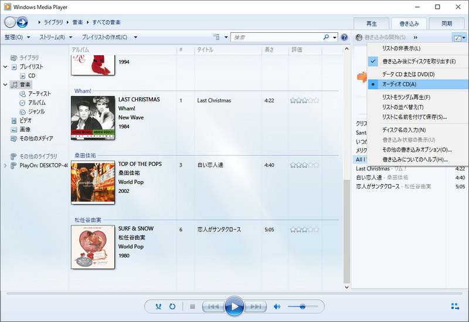Click the 音楽 breadcrumb link
The height and width of the screenshot is (322, 469).
(x=78, y=22)
